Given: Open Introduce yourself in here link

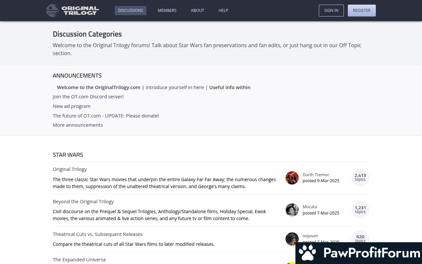Looking at the screenshot, I should click(x=175, y=87).
